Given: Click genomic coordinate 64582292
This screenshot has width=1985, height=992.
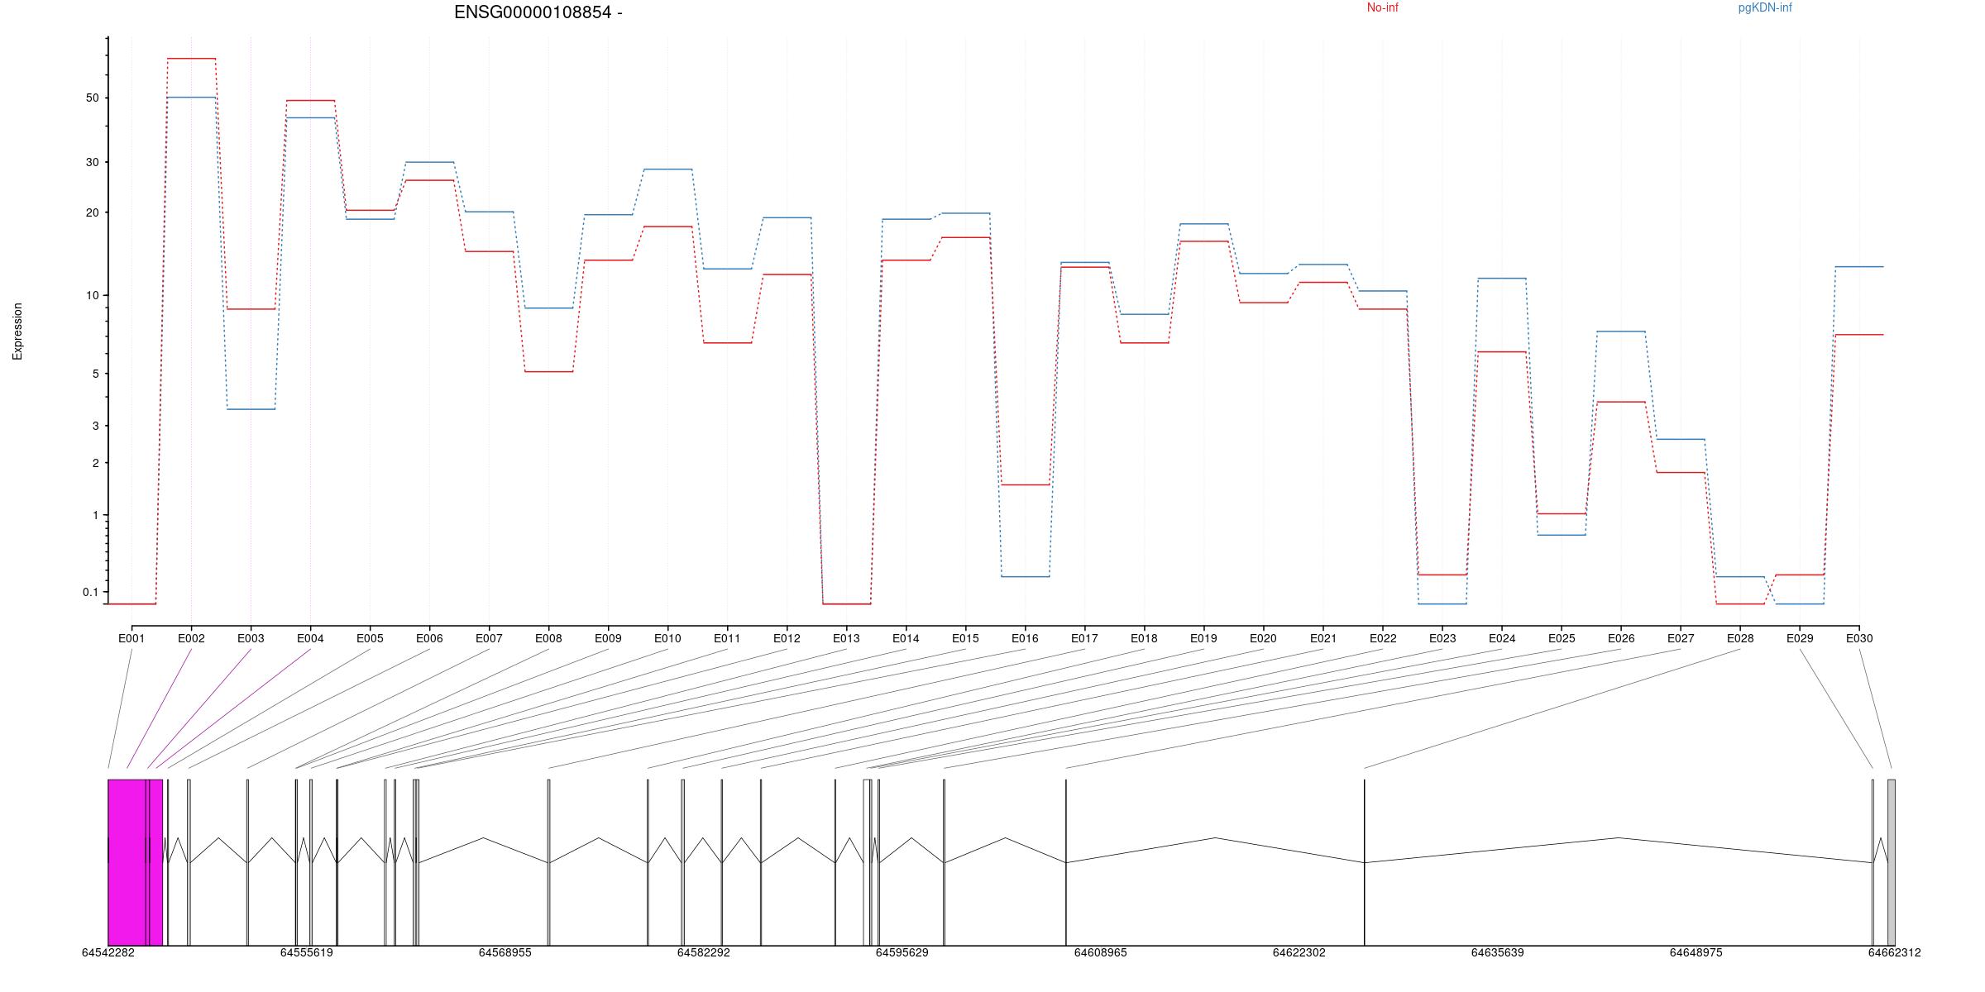Looking at the screenshot, I should click(x=704, y=952).
